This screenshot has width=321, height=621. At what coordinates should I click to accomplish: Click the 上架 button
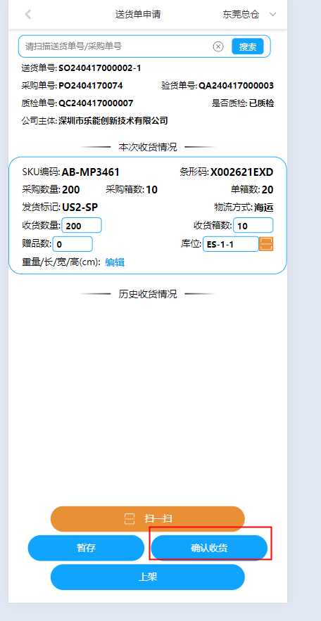pos(147,577)
